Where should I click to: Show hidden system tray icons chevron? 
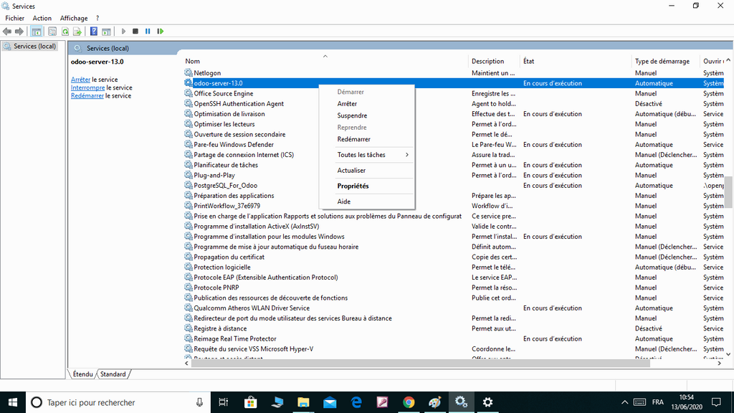tap(624, 402)
